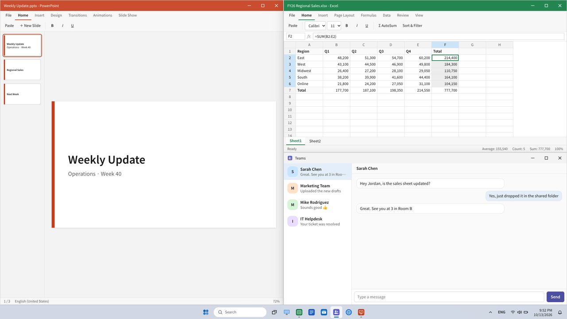Open the monitor icon on the taskbar
The width and height of the screenshot is (567, 319).
pyautogui.click(x=287, y=312)
